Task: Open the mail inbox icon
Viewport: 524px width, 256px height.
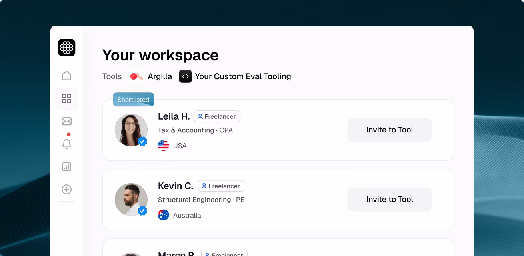Action: 66,121
